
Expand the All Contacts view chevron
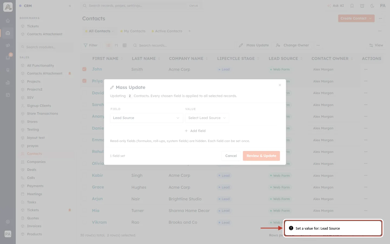tap(113, 31)
